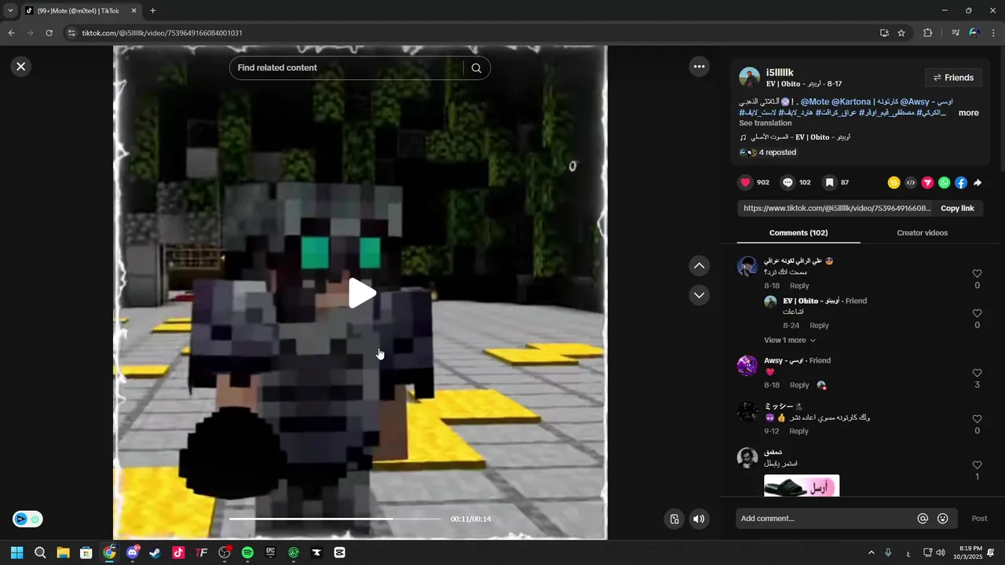Image resolution: width=1005 pixels, height=565 pixels.
Task: Like the comment dated 9-12
Action: pos(977,420)
